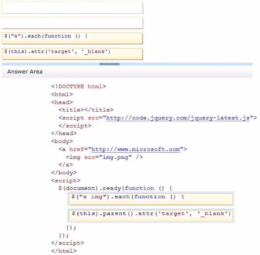260x255 pixels.
Task: Click the opening <body> tag
Action: [62, 141]
